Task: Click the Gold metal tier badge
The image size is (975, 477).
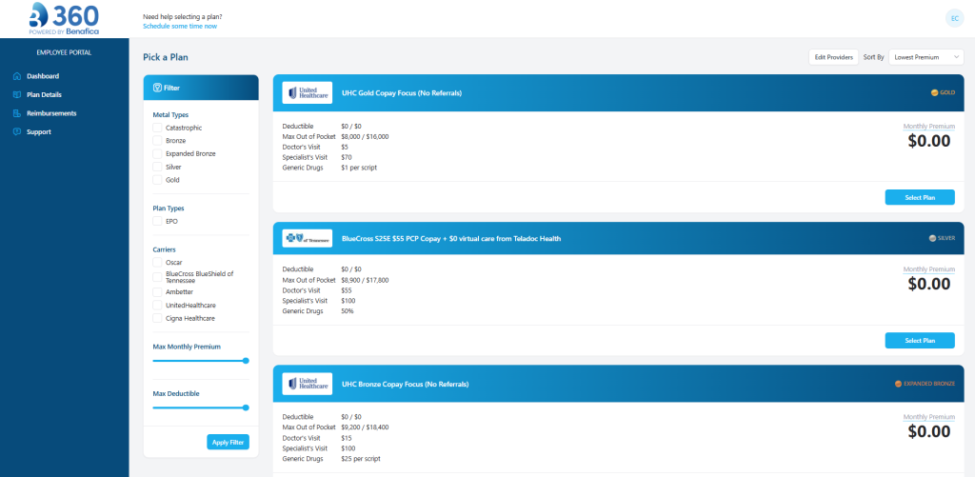Action: (943, 92)
